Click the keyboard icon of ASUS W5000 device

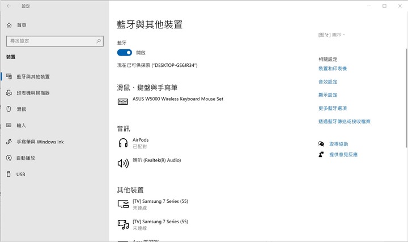pyautogui.click(x=123, y=101)
